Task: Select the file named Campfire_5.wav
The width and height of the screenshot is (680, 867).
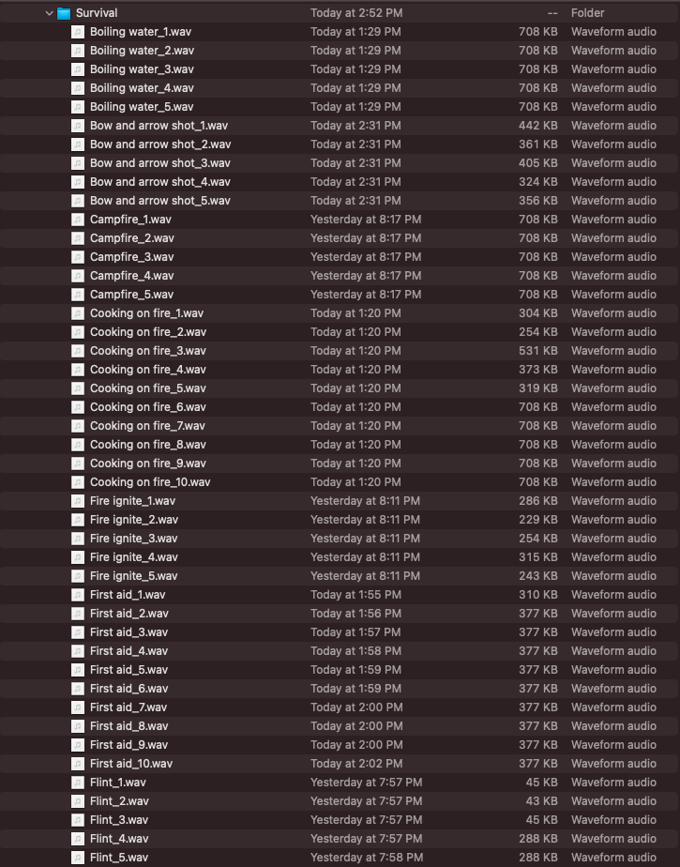Action: click(x=131, y=295)
